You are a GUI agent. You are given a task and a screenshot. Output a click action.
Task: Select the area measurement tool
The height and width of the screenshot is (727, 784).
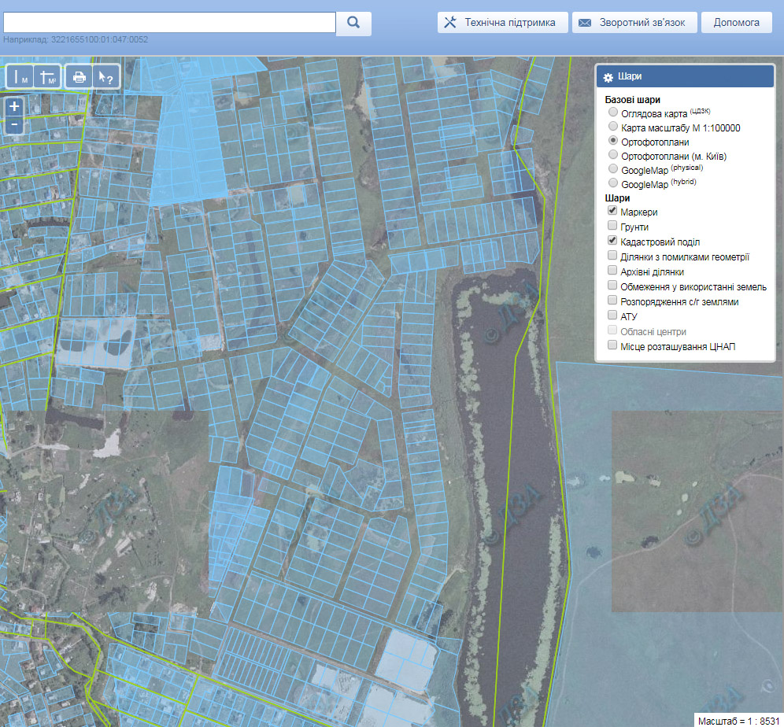coord(47,77)
